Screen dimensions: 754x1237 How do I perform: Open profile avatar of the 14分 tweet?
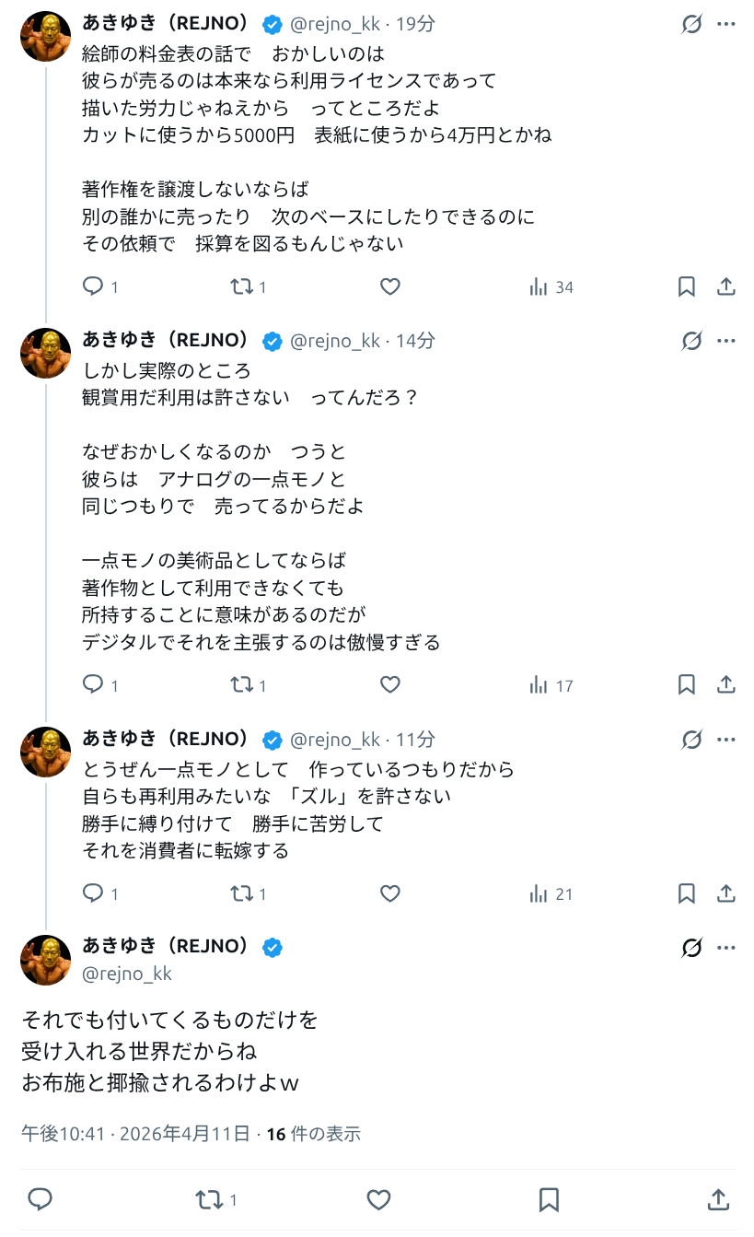(x=46, y=354)
